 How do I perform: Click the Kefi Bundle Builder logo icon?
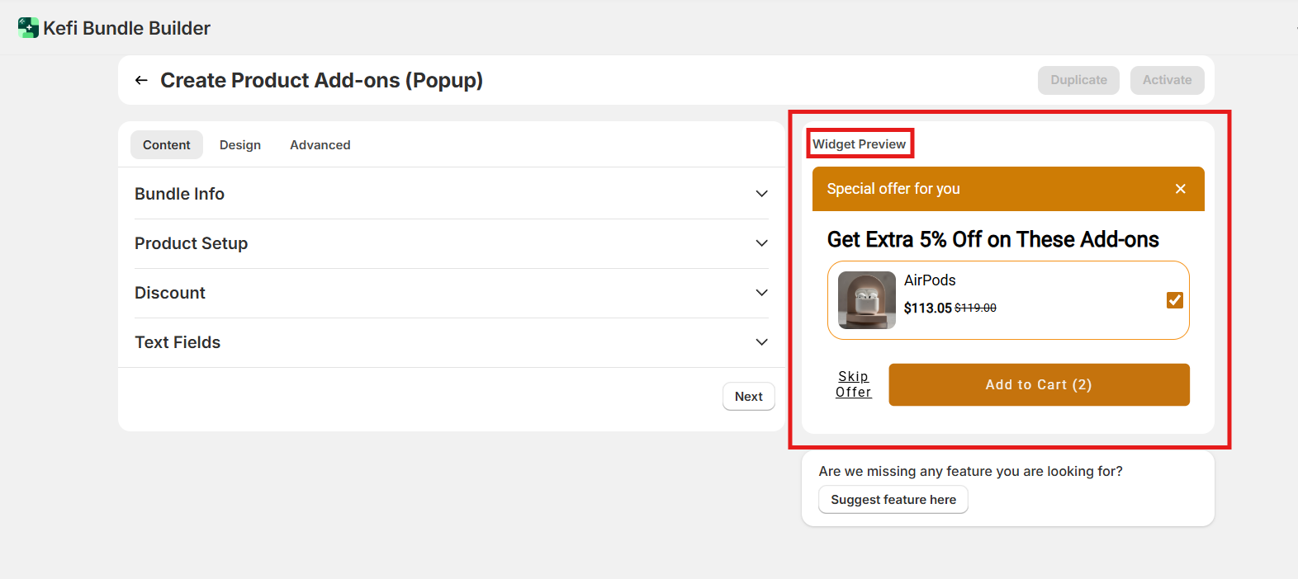[x=28, y=28]
